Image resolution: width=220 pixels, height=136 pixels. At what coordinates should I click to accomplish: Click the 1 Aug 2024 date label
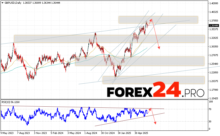coord(90,133)
